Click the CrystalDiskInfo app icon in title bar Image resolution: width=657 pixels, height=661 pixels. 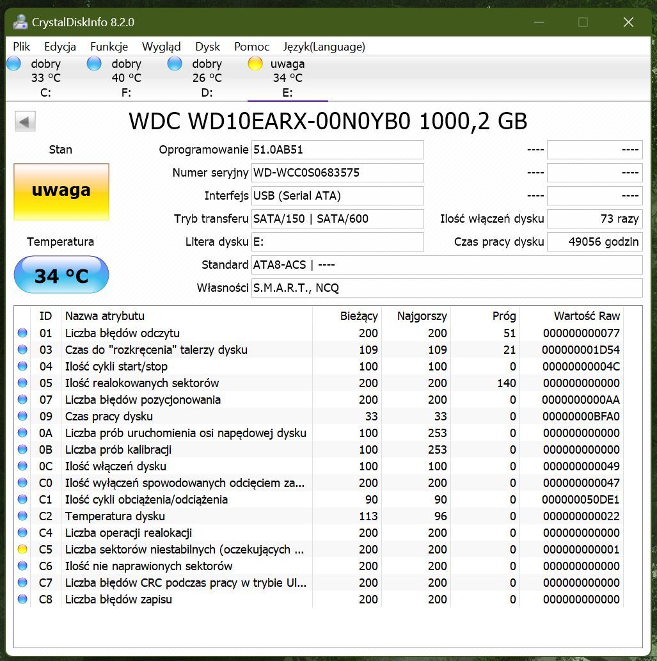20,22
